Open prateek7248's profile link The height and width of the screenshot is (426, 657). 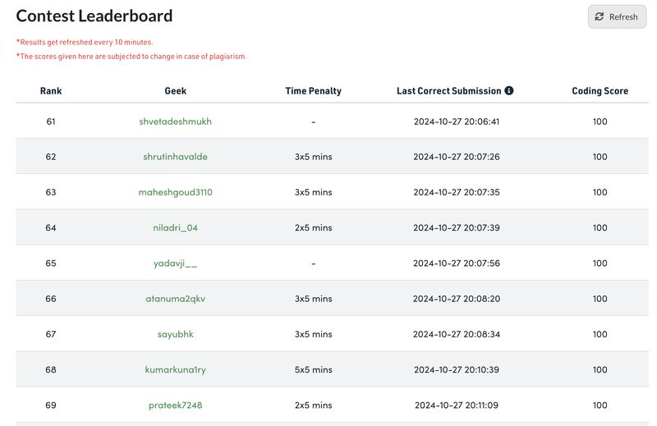point(175,405)
